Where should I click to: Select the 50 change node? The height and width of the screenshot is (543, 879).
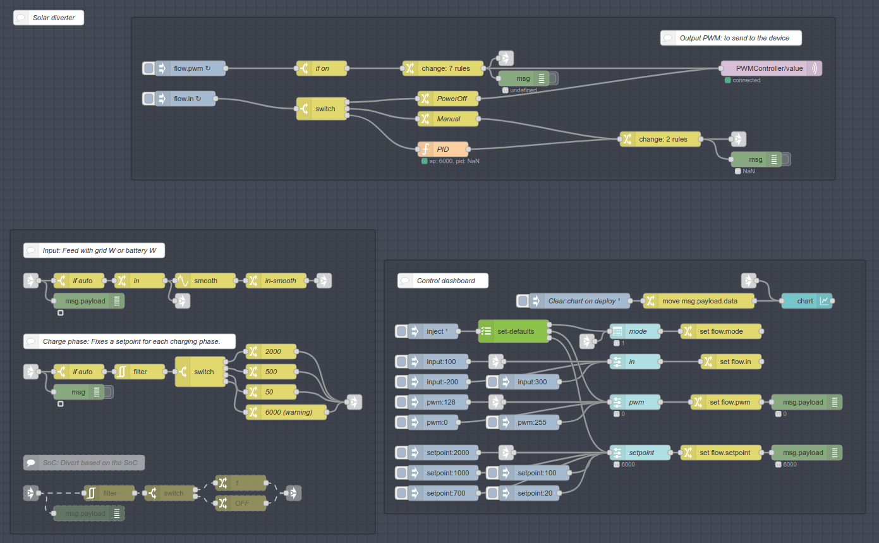(x=271, y=392)
